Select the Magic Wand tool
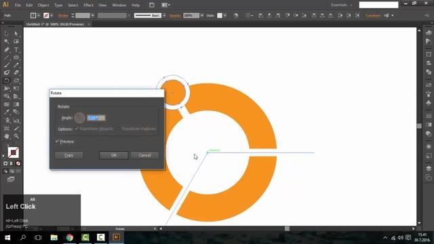 [x=7, y=42]
